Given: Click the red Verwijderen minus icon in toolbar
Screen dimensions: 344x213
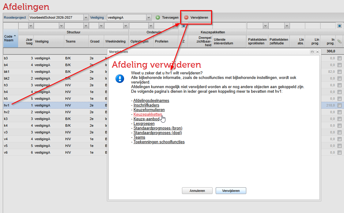Looking at the screenshot, I should [x=186, y=18].
